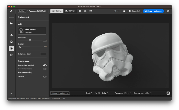The width and height of the screenshot is (179, 110).
Task: Open the scene objects panel icon
Action: click(x=11, y=35)
